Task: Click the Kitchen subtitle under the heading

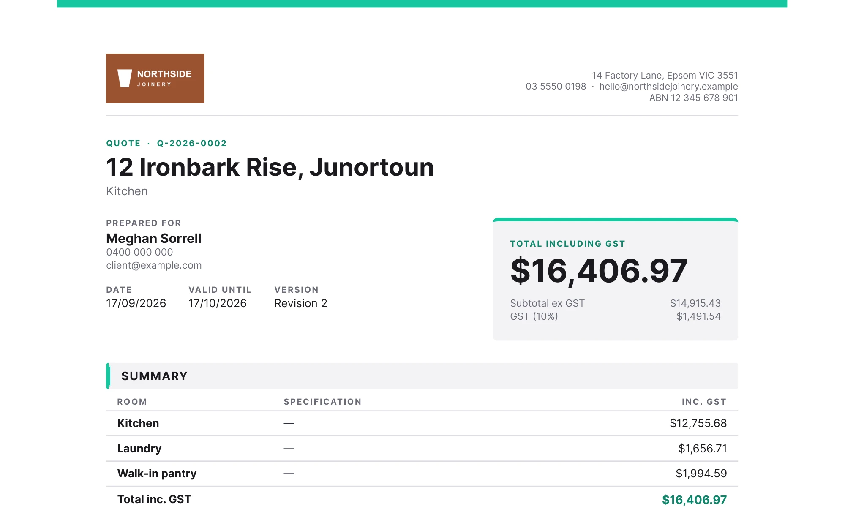Action: (127, 191)
